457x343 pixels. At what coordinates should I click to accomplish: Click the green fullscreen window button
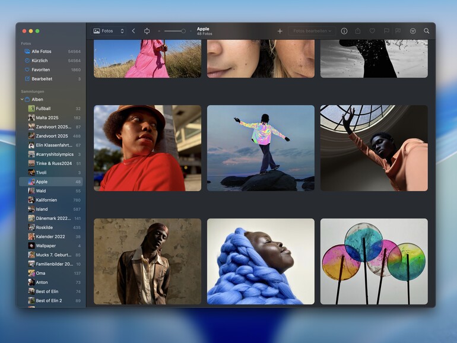(x=37, y=31)
